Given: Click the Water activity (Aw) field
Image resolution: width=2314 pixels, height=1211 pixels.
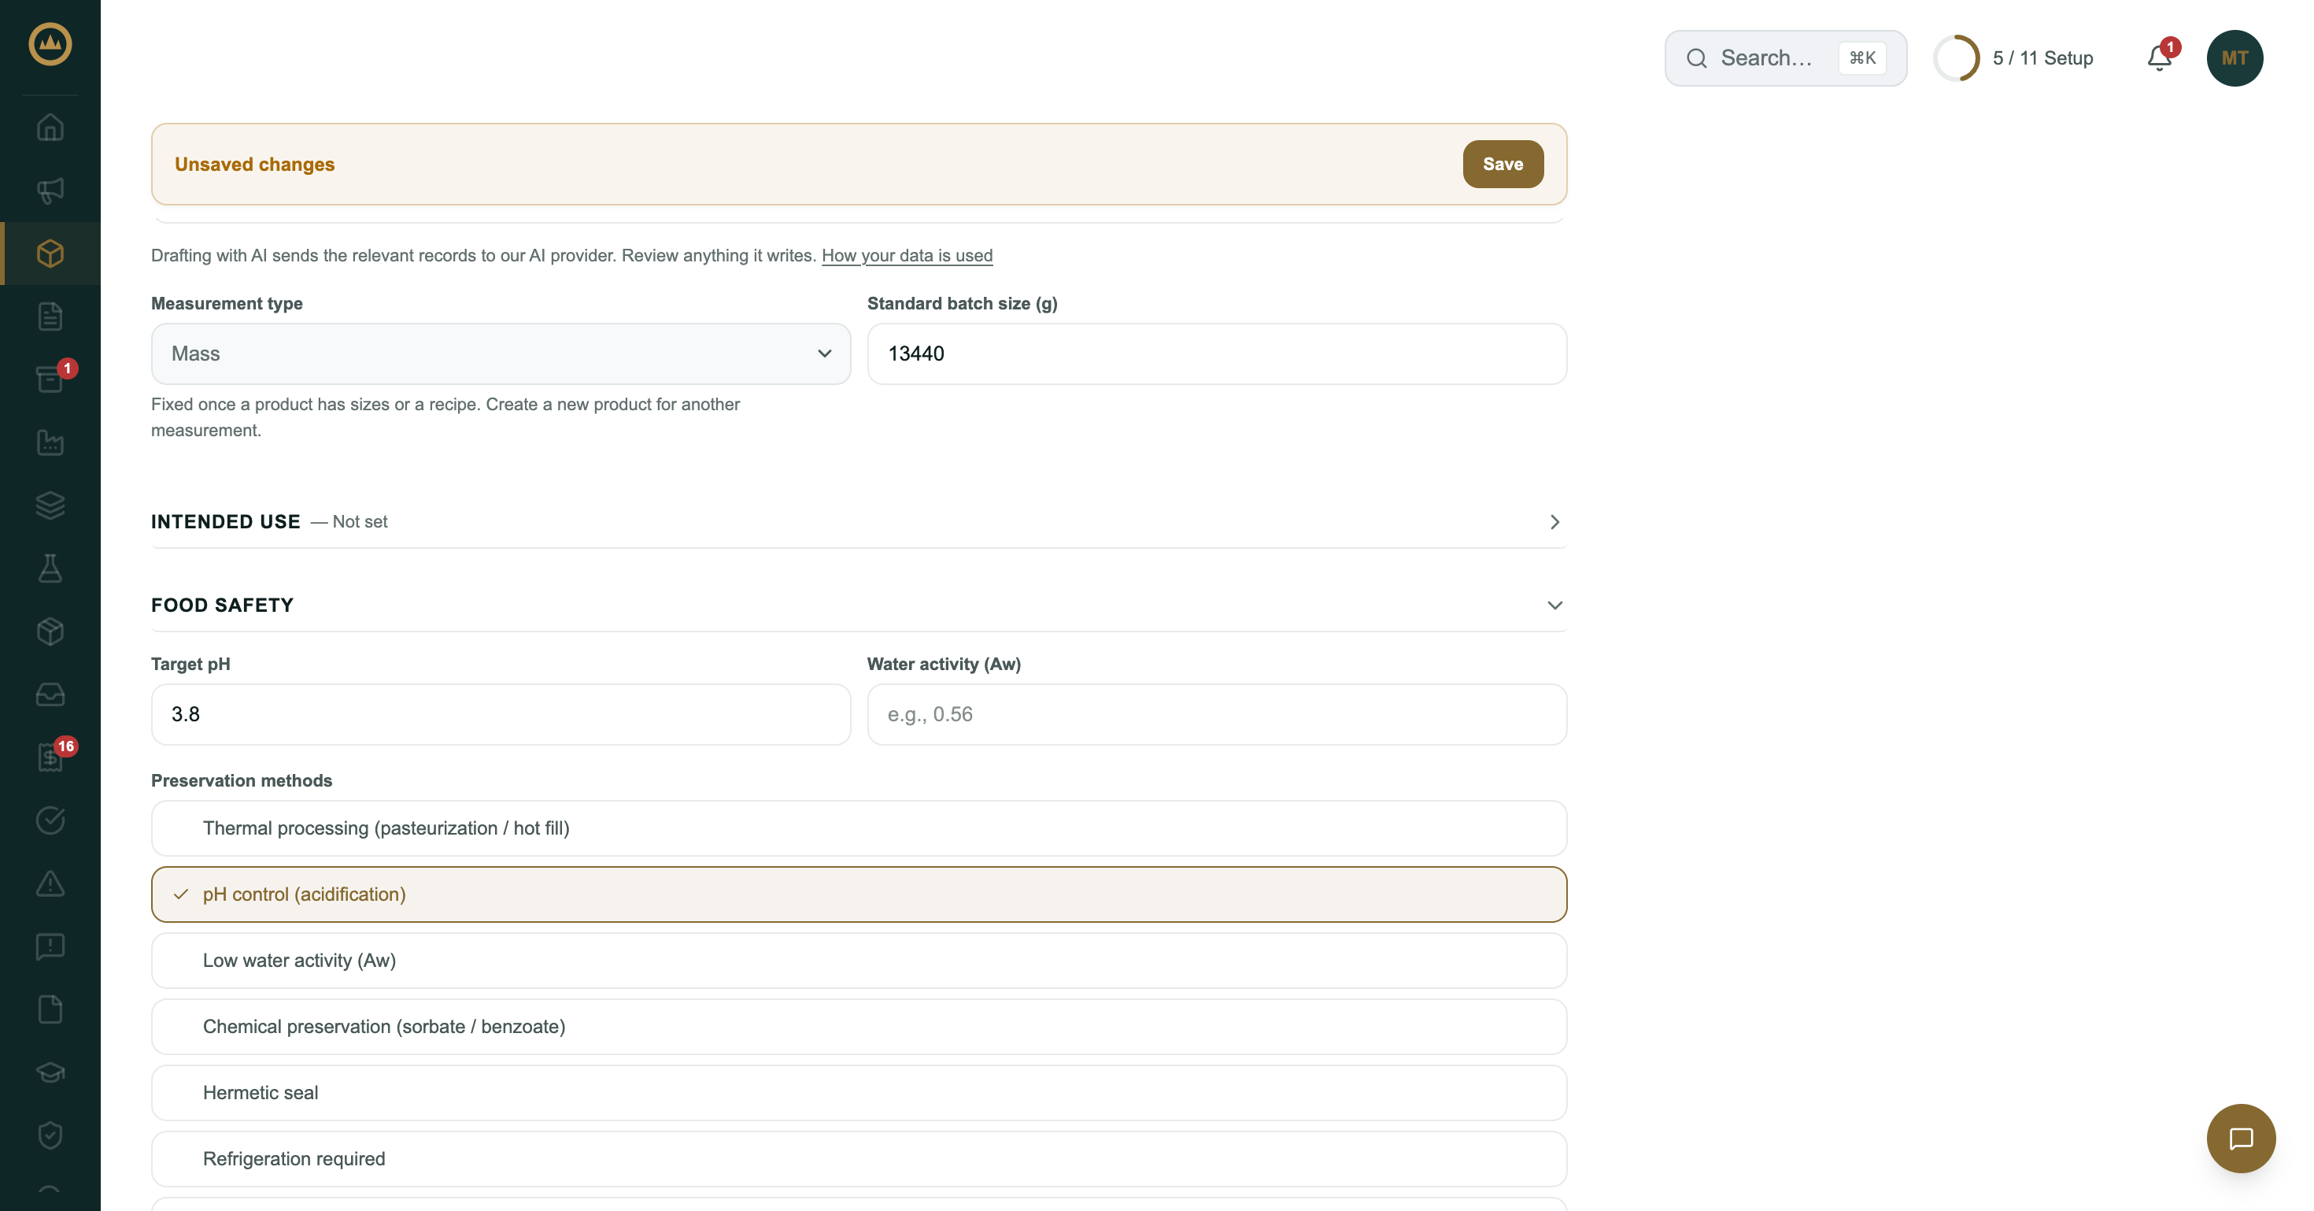Looking at the screenshot, I should point(1216,715).
